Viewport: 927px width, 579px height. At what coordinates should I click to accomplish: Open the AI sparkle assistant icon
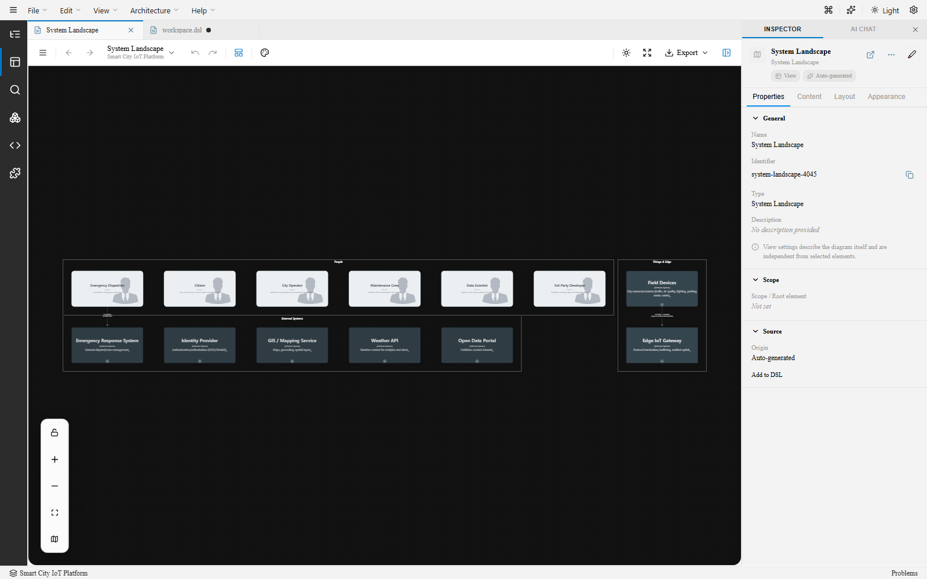(851, 10)
